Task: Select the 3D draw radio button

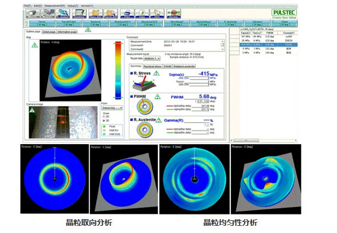Action: coord(104,120)
